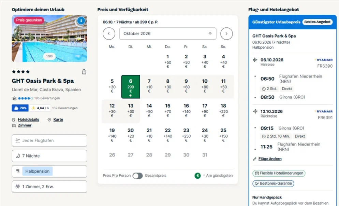
Task: Open the 1 Zimmer, 2 Erw. selector
Action: (49, 187)
